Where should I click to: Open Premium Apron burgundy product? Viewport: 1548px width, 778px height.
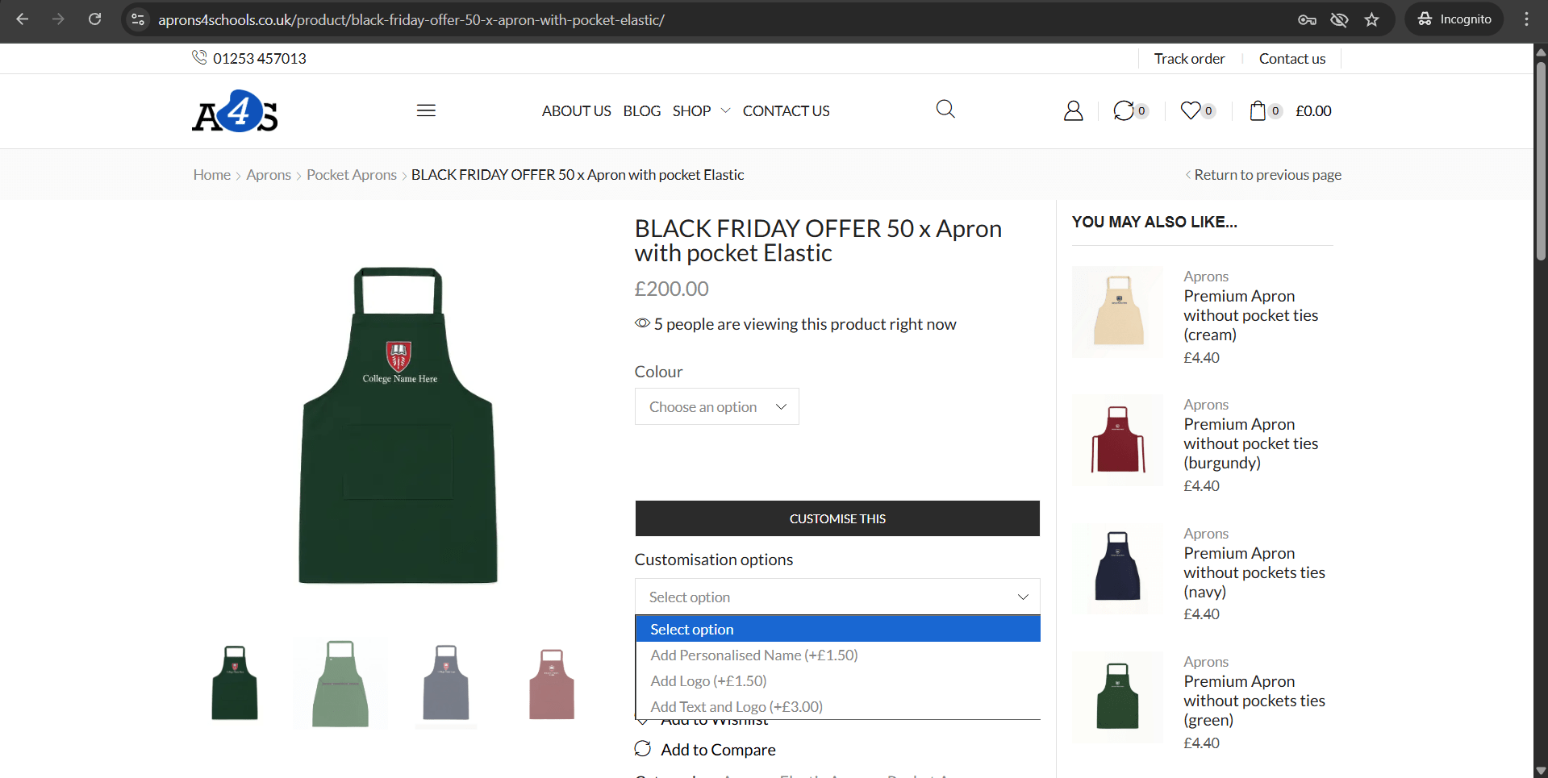1250,443
